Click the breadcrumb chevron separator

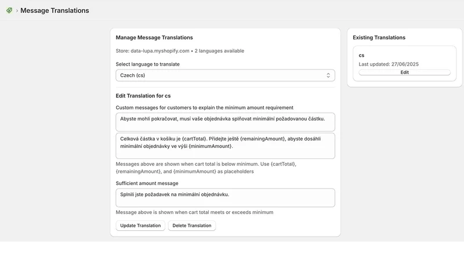17,10
